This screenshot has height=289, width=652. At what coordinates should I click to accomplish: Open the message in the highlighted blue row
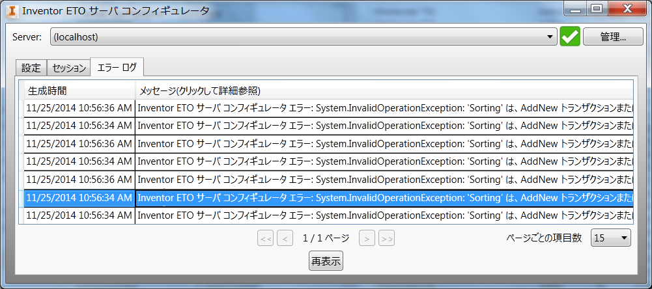pyautogui.click(x=384, y=198)
